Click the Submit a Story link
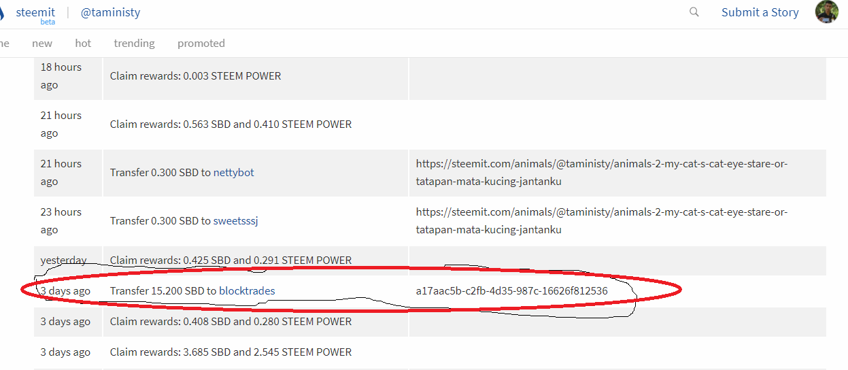This screenshot has height=370, width=848. pos(760,12)
